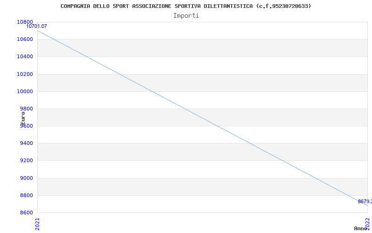Click the 9000 y-axis tick label
The height and width of the screenshot is (233, 372).
27,178
